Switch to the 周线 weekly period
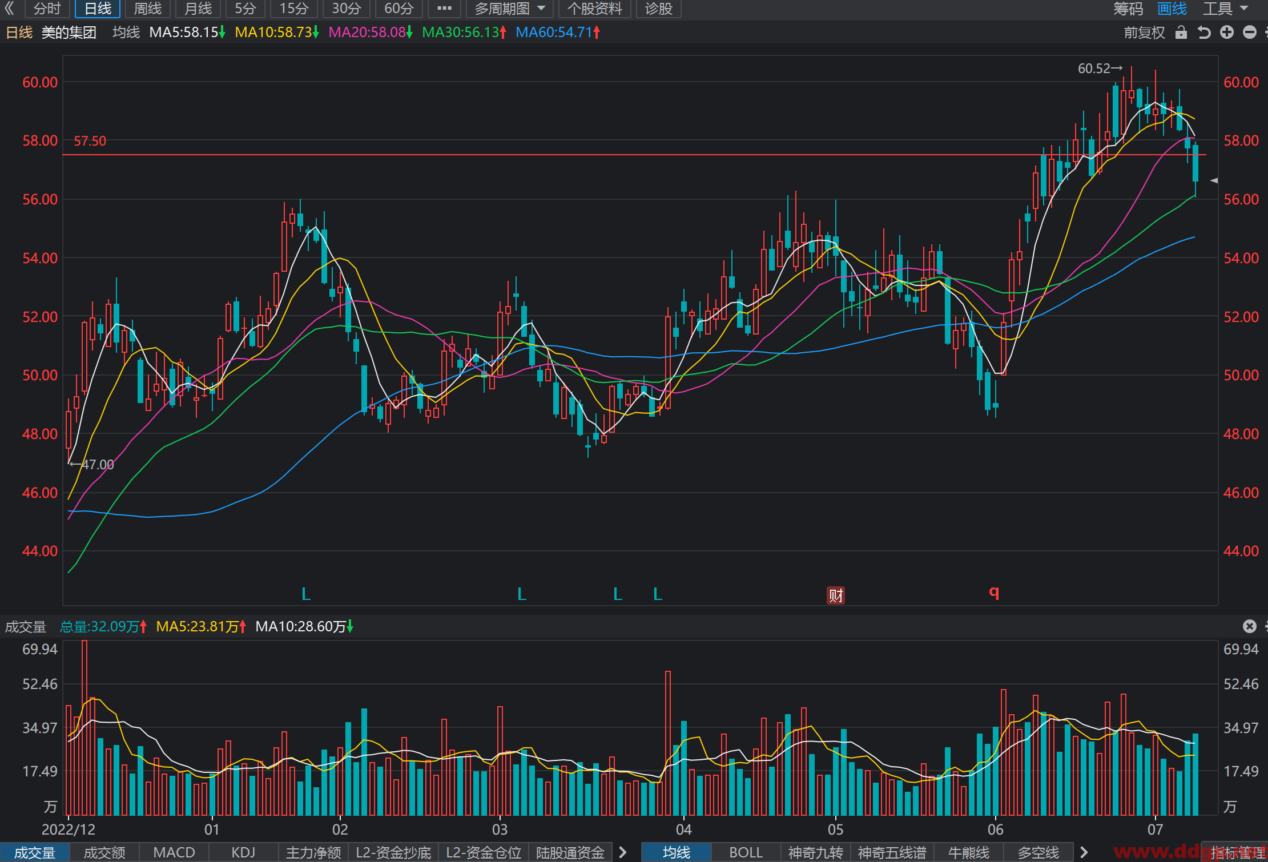Screen dimensions: 1268x862 pos(147,9)
